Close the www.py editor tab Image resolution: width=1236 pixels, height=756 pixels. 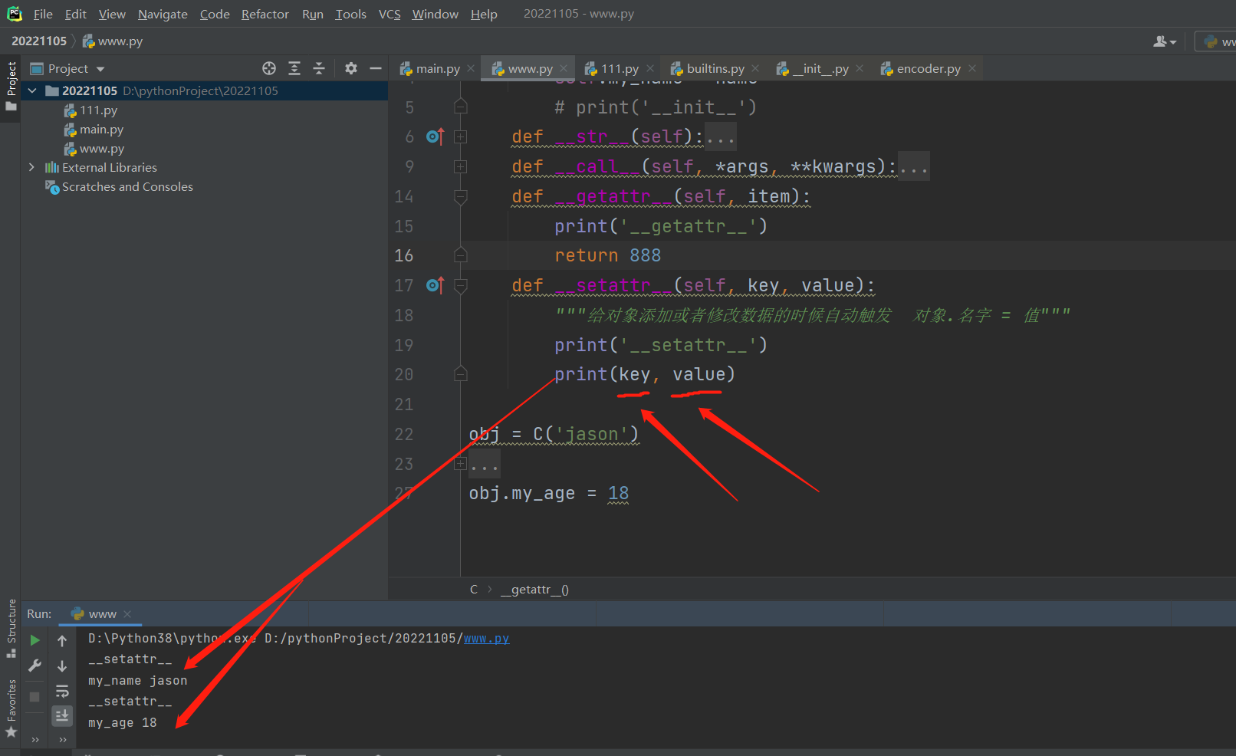point(564,69)
